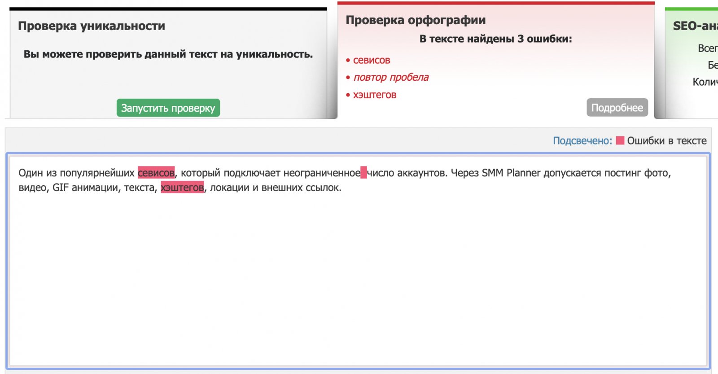Image resolution: width=718 pixels, height=374 pixels.
Task: Click the green Запустить проверку button
Action: click(168, 108)
